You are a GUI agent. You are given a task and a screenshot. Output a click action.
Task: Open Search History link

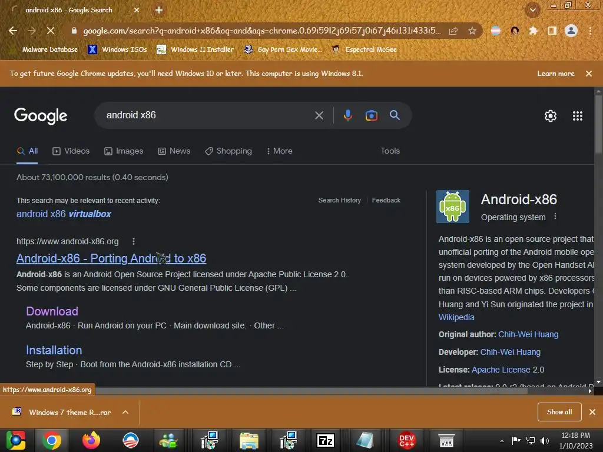(340, 200)
